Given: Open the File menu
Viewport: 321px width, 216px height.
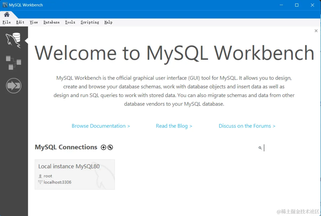Looking at the screenshot, I should (7, 22).
